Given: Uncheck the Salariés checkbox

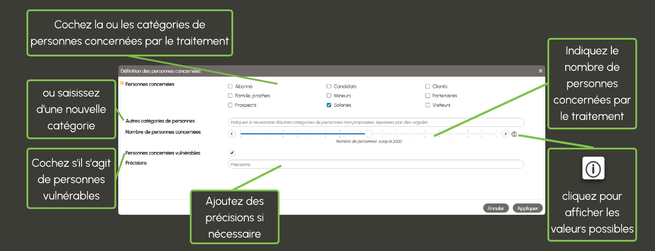Looking at the screenshot, I should tap(329, 105).
